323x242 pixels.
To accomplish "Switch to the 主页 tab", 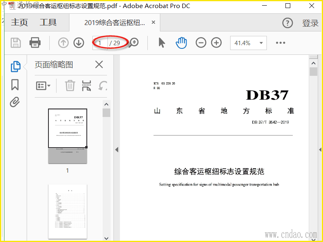I will pyautogui.click(x=19, y=23).
